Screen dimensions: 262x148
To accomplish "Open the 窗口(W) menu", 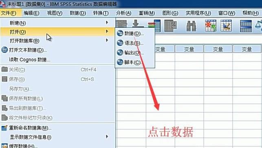I will 227,13.
